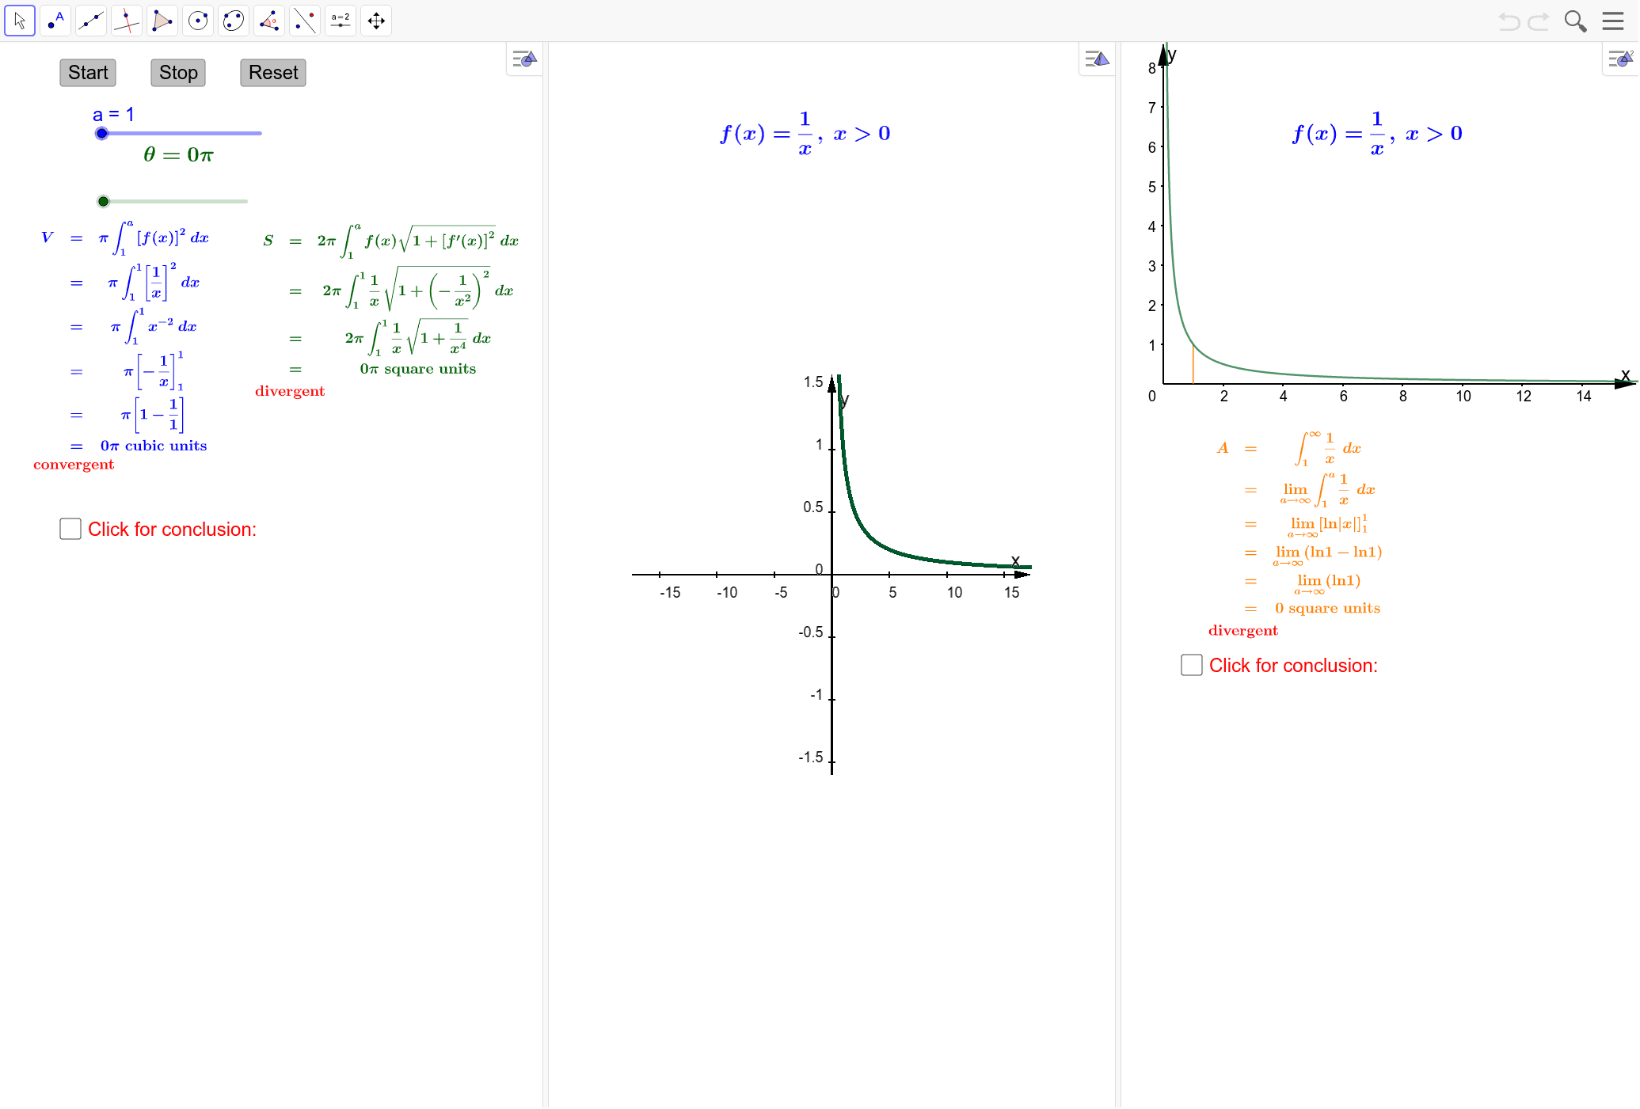
Task: Select the Polygon tool
Action: (162, 21)
